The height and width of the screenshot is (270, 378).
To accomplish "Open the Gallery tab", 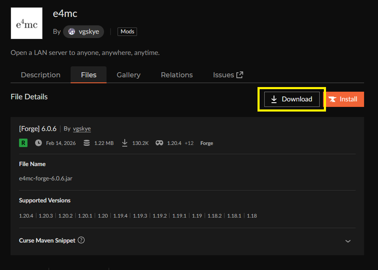I will pyautogui.click(x=129, y=75).
